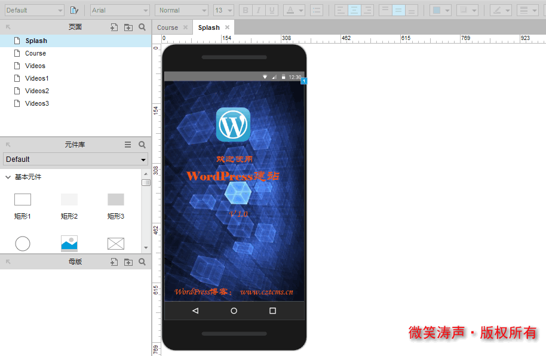Close the Splash tab
Image resolution: width=546 pixels, height=356 pixels.
(227, 27)
